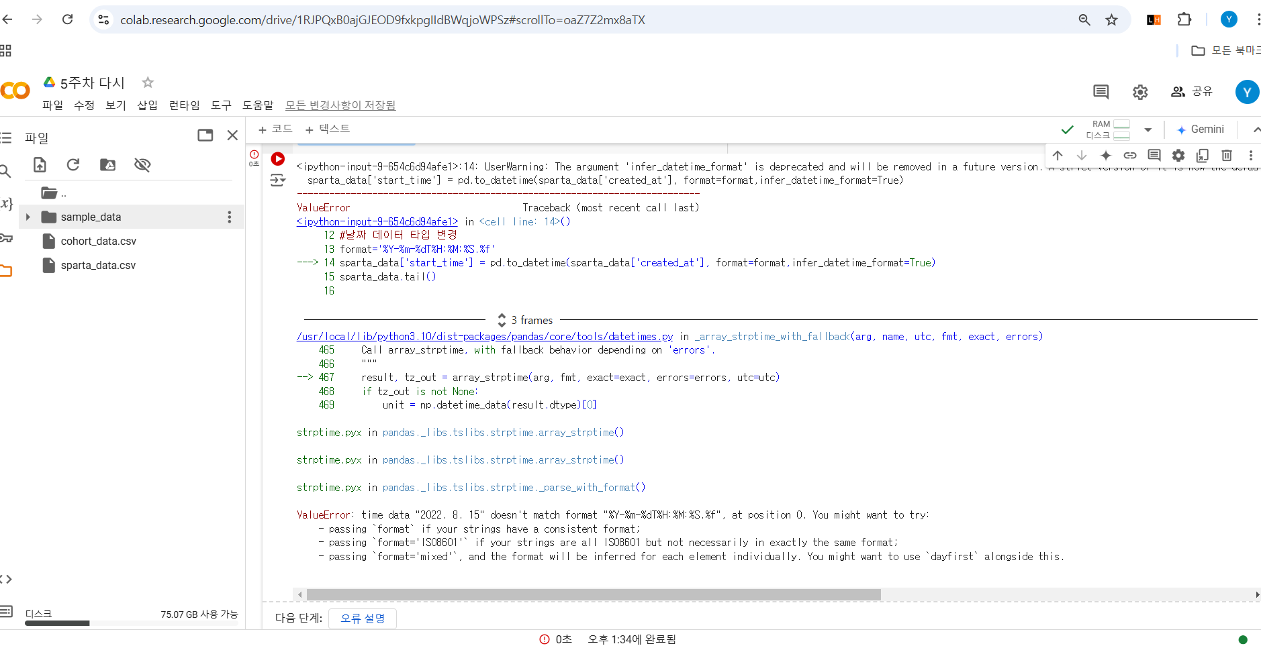Click disk usage bar

pyautogui.click(x=131, y=623)
